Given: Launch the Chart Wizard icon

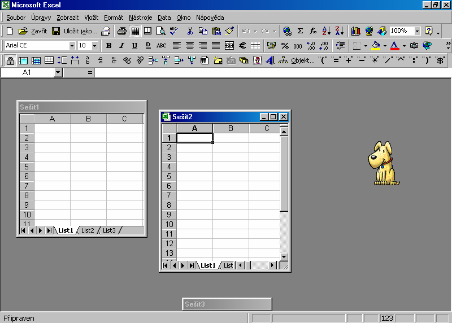Looking at the screenshot, I should tap(356, 31).
